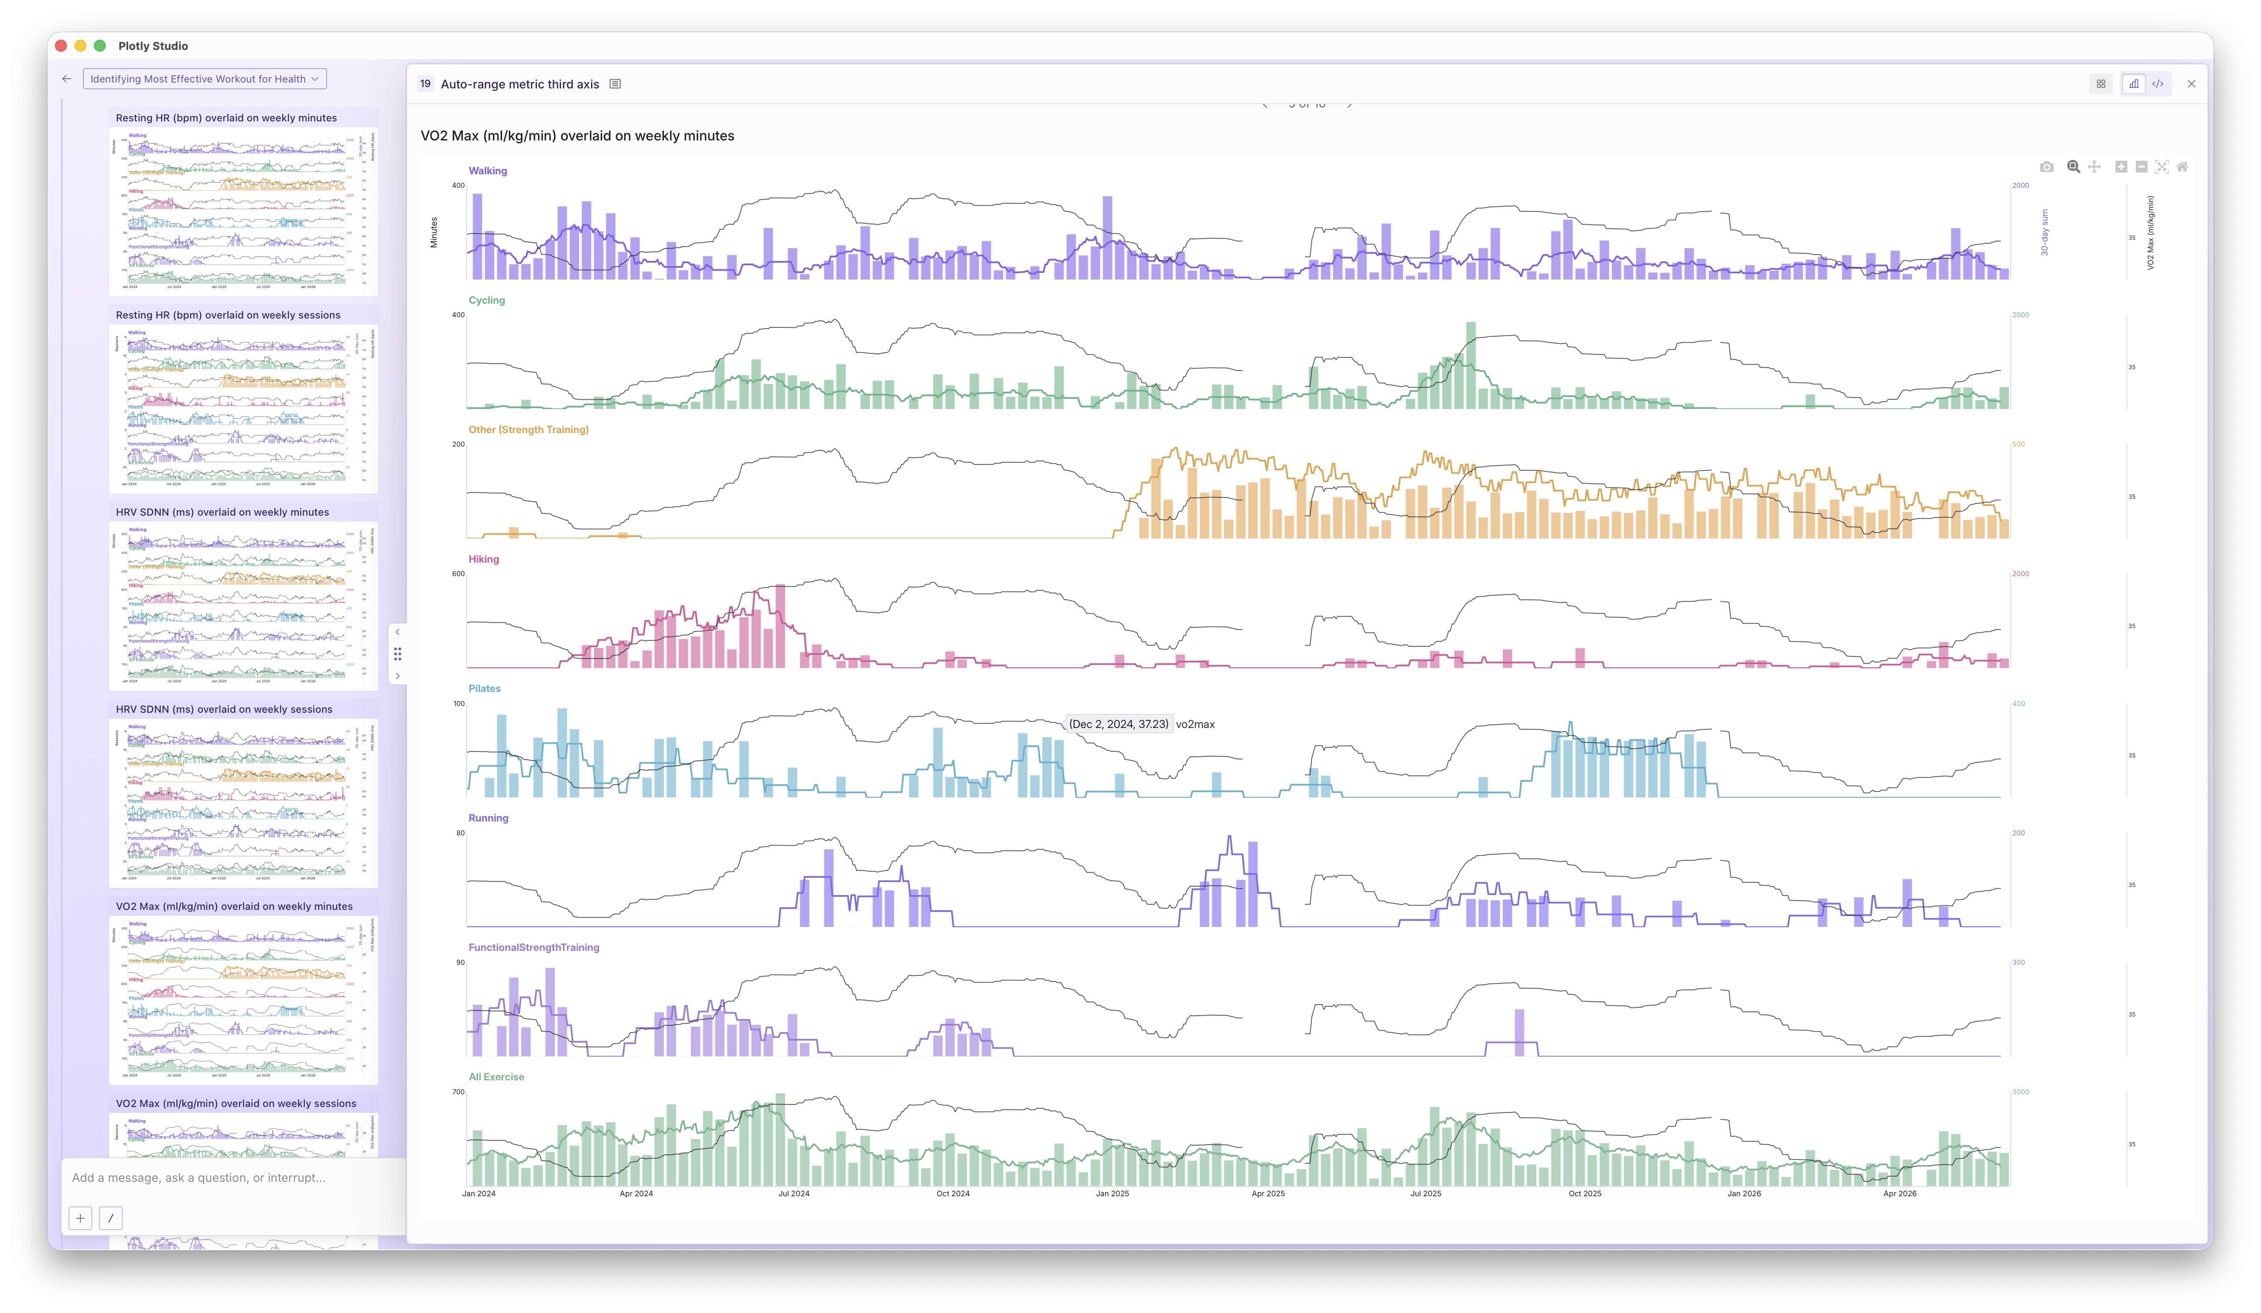Click the Plotly zoom out button
Viewport: 2261px width, 1313px height.
coord(2142,167)
